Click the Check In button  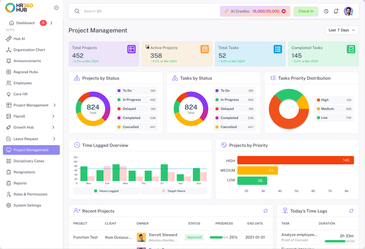(x=306, y=11)
